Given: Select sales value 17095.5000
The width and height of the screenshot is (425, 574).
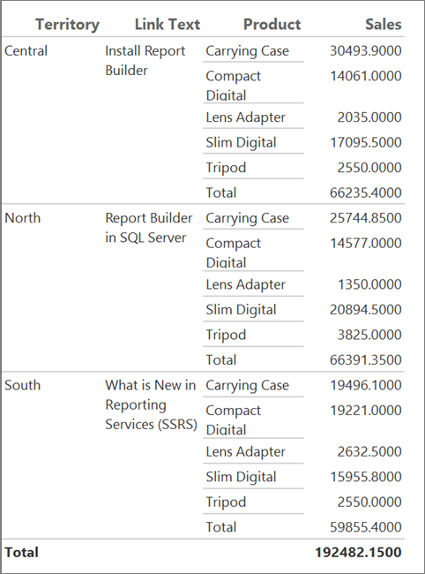Looking at the screenshot, I should (x=366, y=143).
